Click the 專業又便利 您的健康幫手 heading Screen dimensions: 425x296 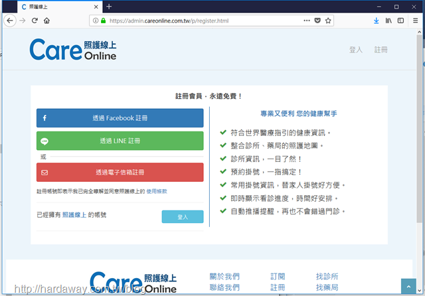click(x=298, y=113)
